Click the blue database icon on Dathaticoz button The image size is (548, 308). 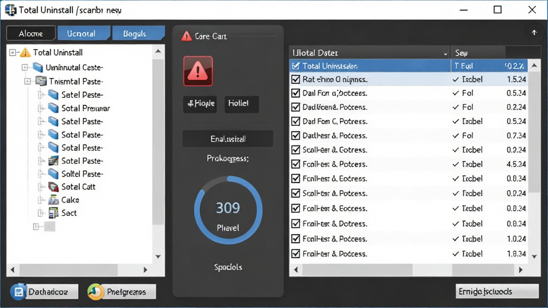click(x=18, y=291)
